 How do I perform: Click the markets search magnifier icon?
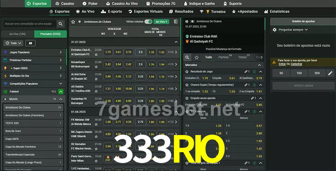pyautogui.click(x=187, y=57)
